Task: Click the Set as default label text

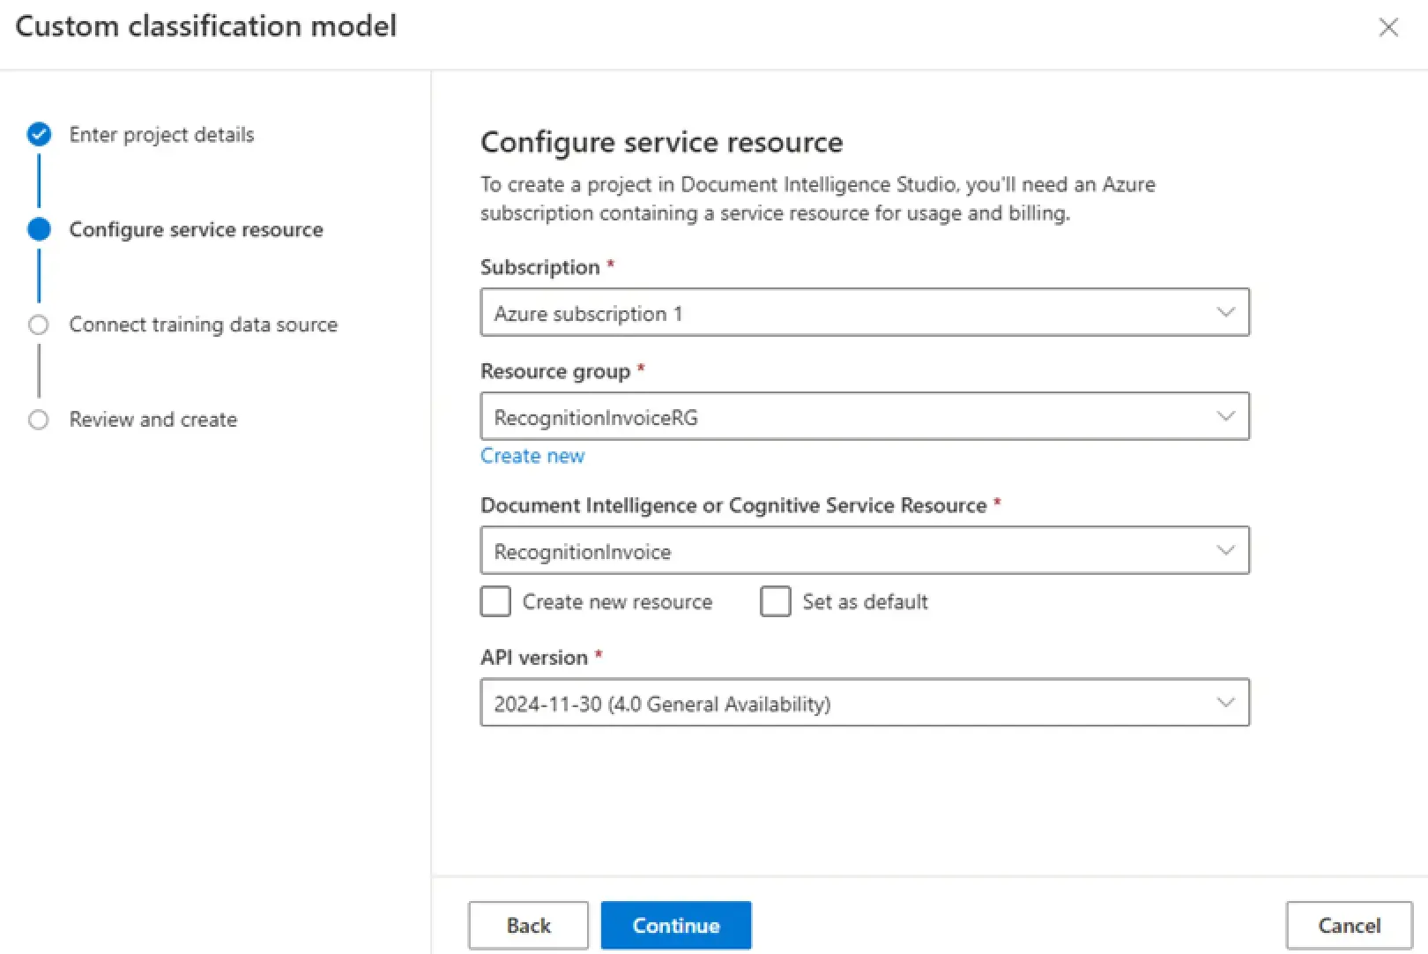Action: point(865,601)
